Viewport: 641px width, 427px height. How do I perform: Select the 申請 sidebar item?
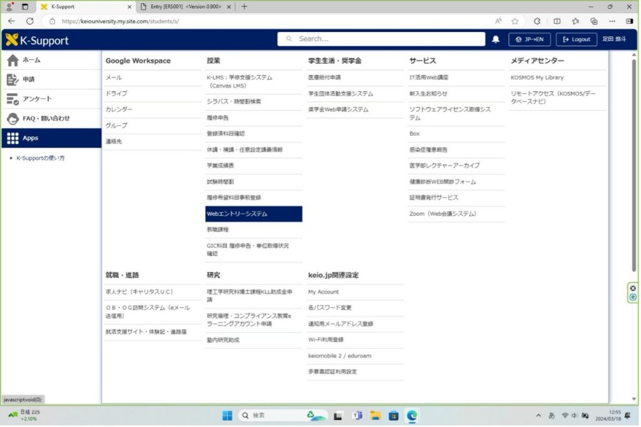tap(29, 79)
